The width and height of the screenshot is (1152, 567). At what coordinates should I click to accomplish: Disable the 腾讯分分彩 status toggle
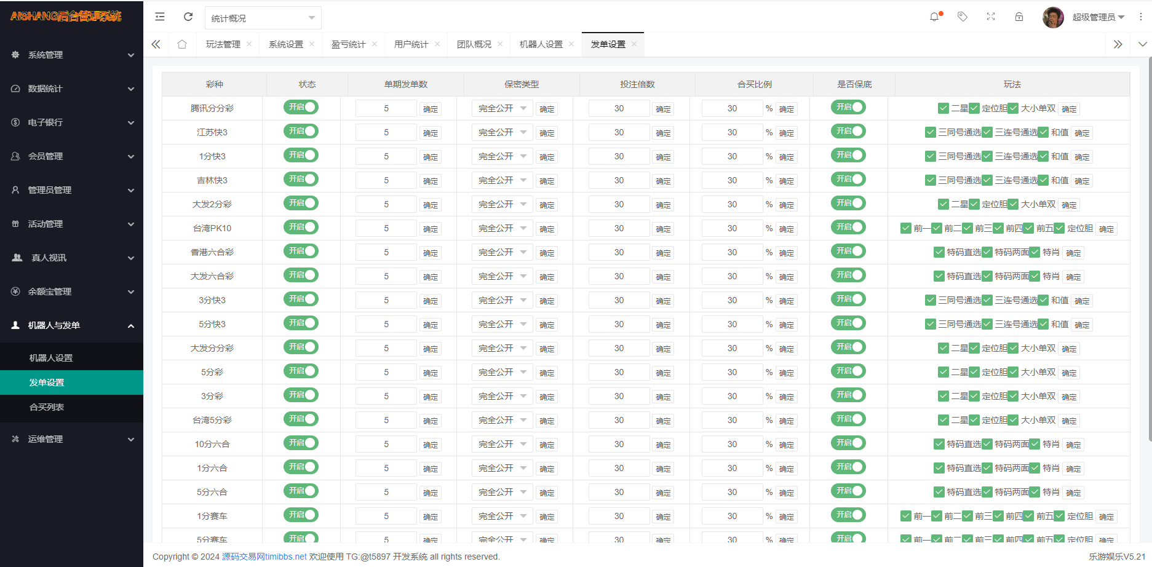[x=301, y=107]
